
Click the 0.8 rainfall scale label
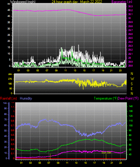13,121
